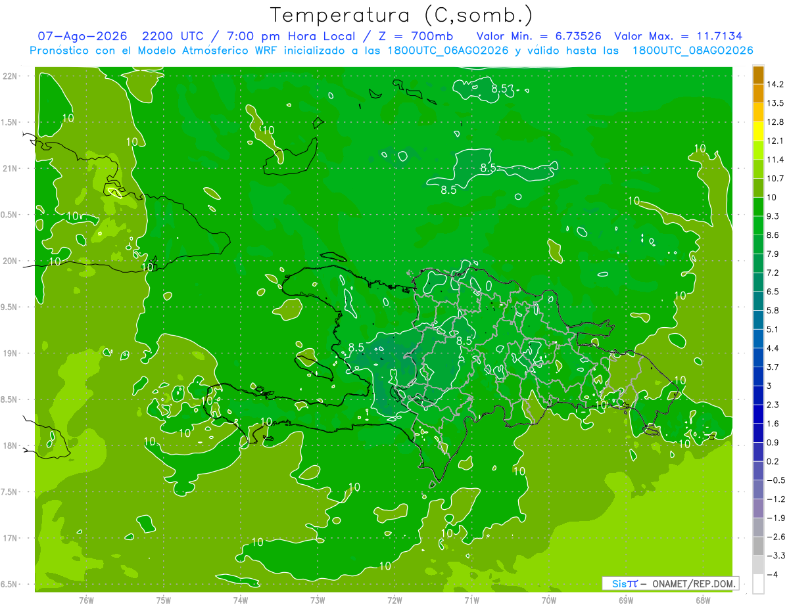Click the '11.4' color scale value
This screenshot has height=609, width=789.
(775, 160)
